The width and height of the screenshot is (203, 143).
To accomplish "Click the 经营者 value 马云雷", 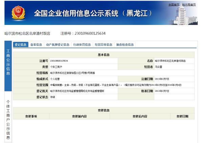I will click(x=158, y=67).
